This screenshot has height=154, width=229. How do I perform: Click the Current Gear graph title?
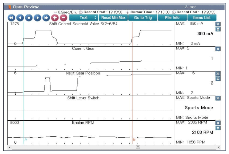click(x=83, y=48)
